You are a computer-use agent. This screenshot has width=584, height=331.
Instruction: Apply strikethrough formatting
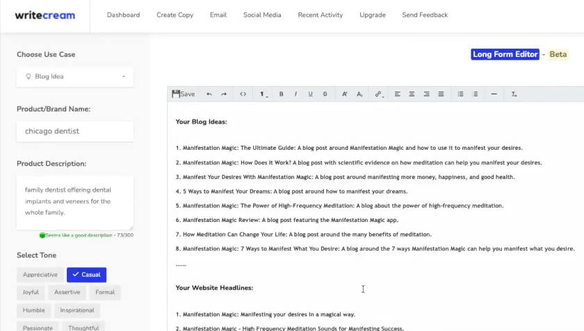pyautogui.click(x=325, y=94)
